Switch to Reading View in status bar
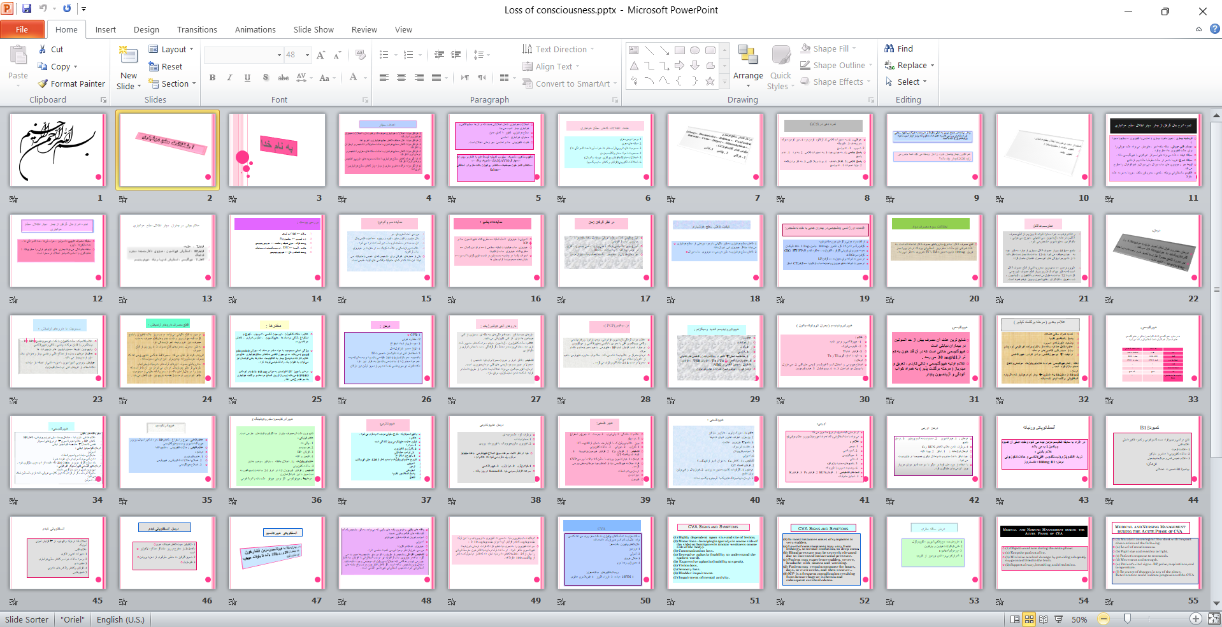 tap(1043, 619)
